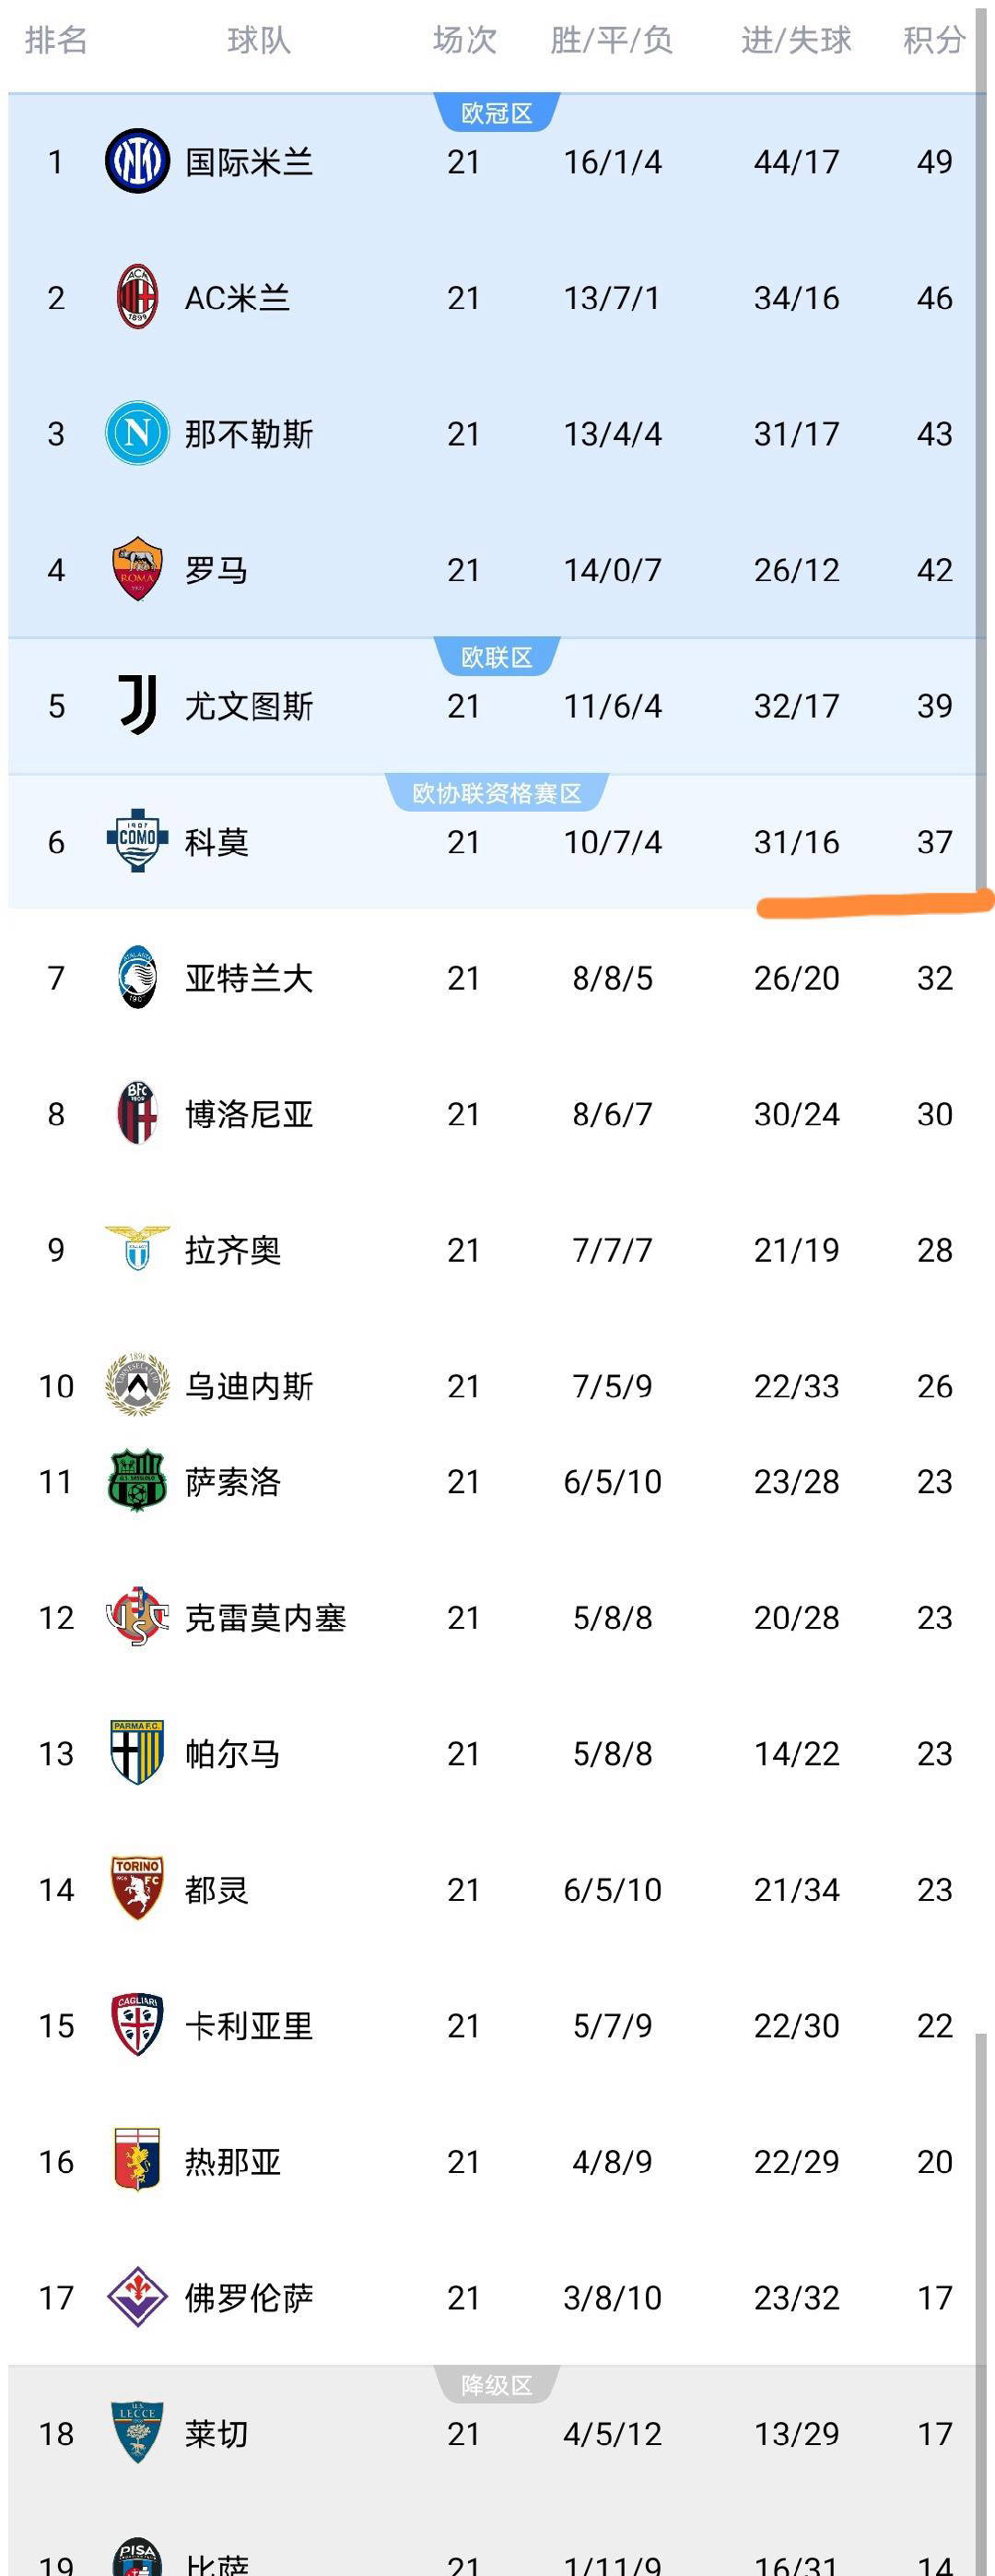Click the 欧冠区 zone label
995x2576 pixels.
[x=497, y=113]
